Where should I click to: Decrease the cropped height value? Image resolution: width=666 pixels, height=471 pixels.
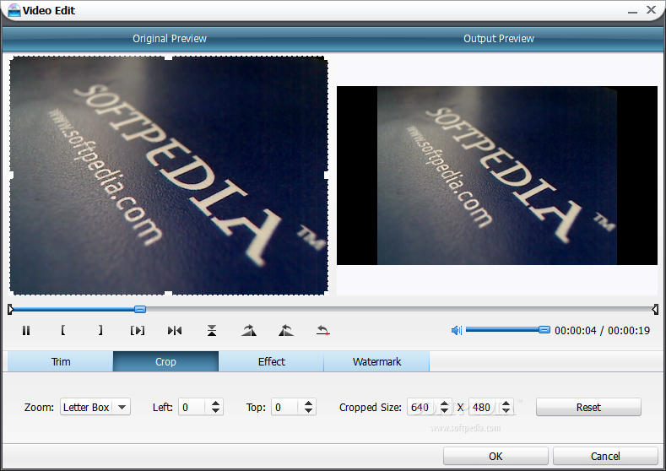(x=506, y=411)
